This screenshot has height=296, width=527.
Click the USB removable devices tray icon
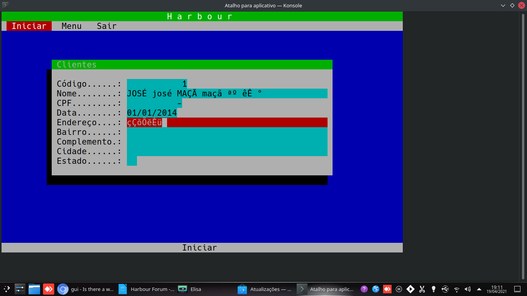click(445, 289)
